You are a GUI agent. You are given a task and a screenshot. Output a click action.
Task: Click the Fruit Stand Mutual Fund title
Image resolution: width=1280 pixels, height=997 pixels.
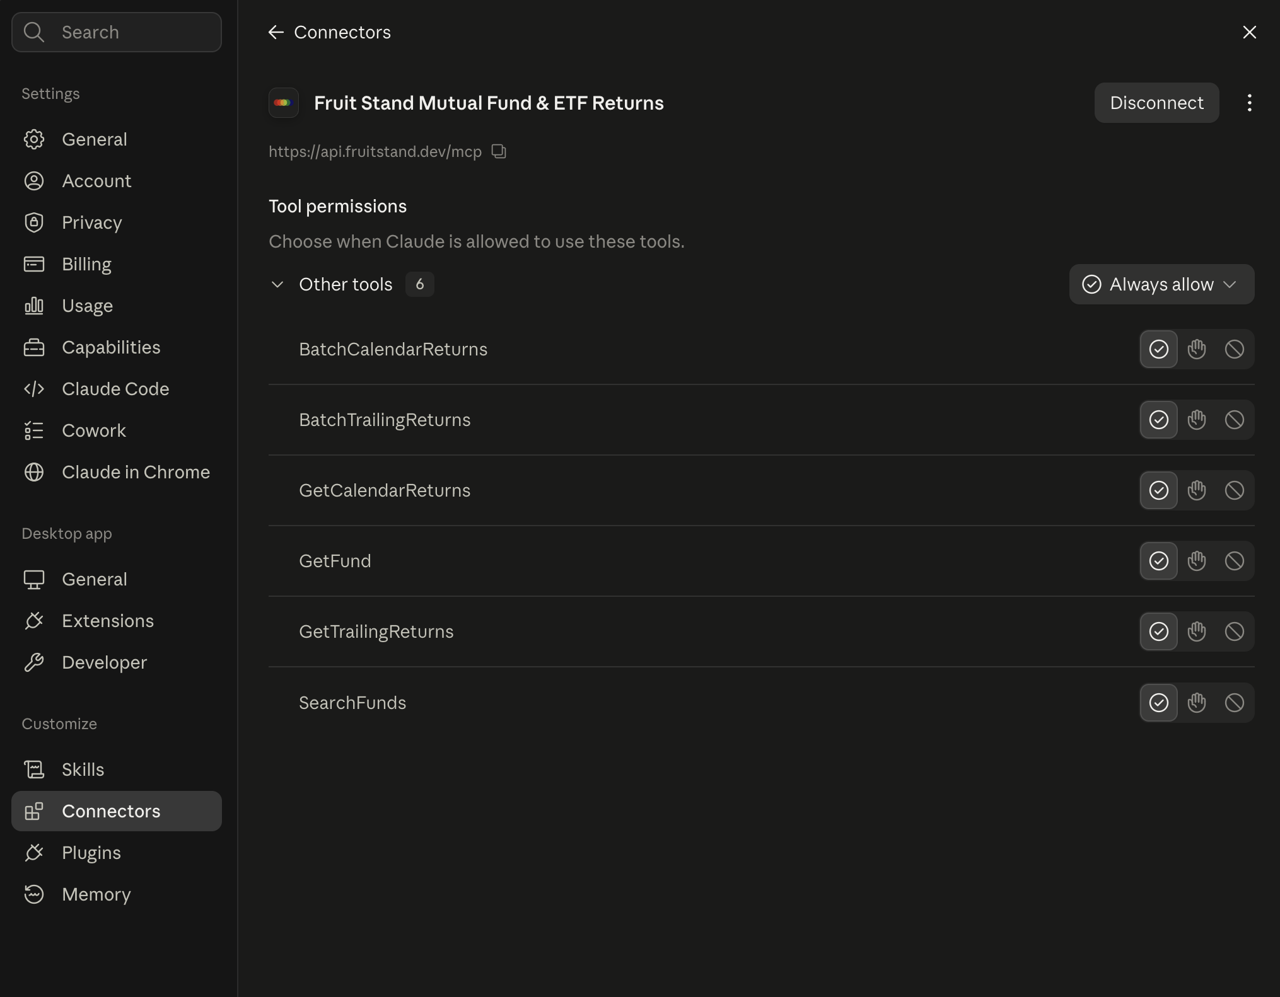[x=489, y=103]
